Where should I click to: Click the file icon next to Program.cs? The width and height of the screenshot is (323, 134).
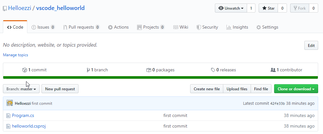[x=8, y=116]
